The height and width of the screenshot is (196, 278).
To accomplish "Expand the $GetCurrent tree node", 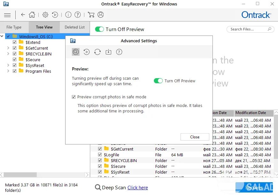I will point(8,48).
